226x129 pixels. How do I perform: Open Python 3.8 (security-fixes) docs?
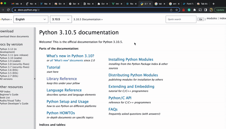pyautogui.click(x=15, y=64)
